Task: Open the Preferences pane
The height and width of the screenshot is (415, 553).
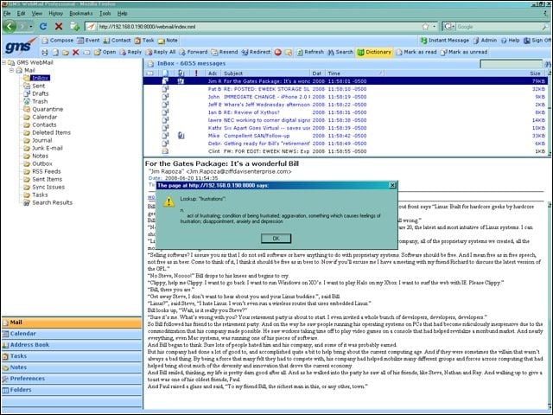Action: point(72,379)
